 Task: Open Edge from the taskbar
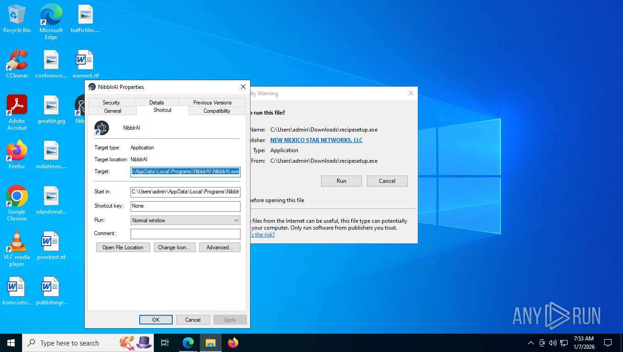188,343
